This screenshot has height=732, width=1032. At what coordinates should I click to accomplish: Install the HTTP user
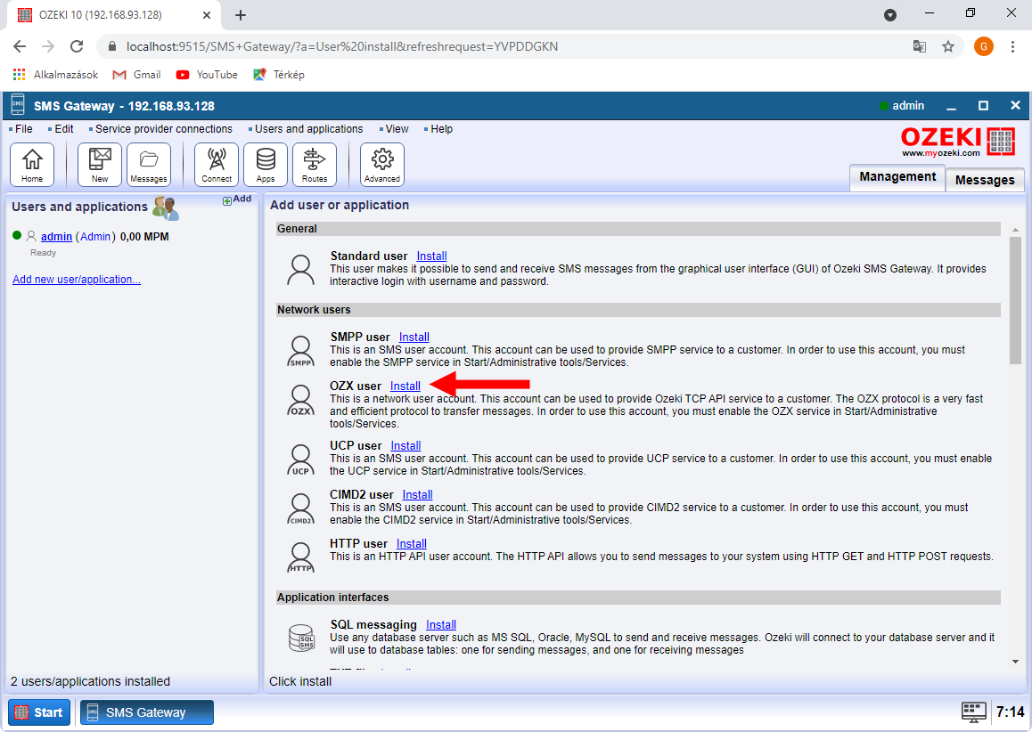(412, 544)
